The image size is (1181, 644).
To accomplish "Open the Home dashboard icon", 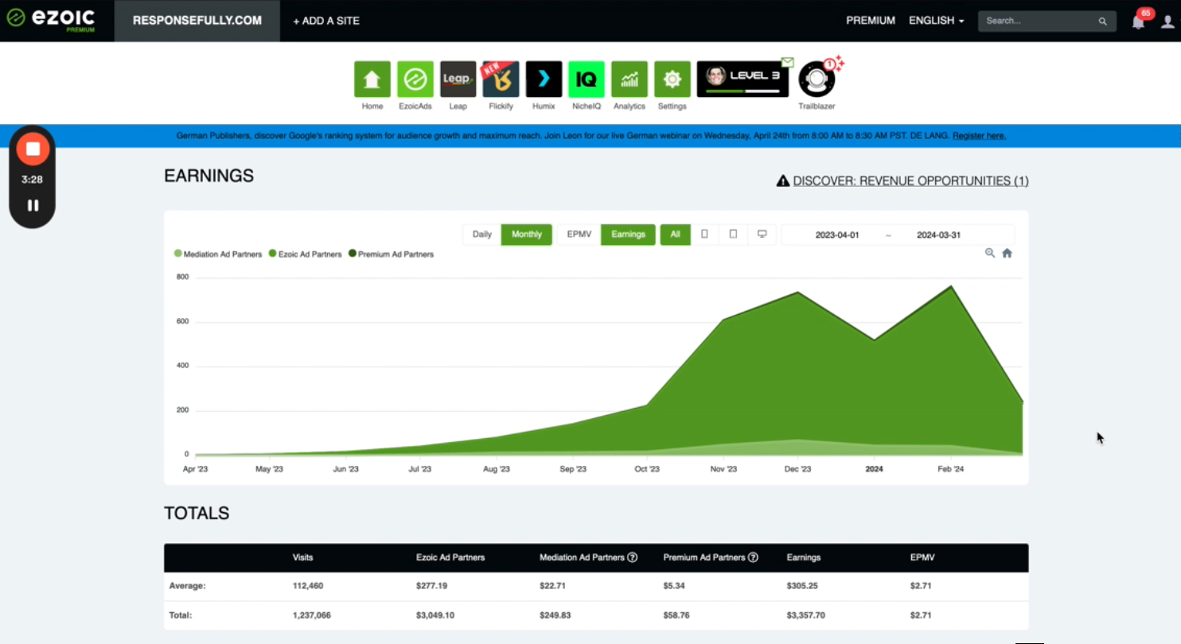I will (x=372, y=80).
